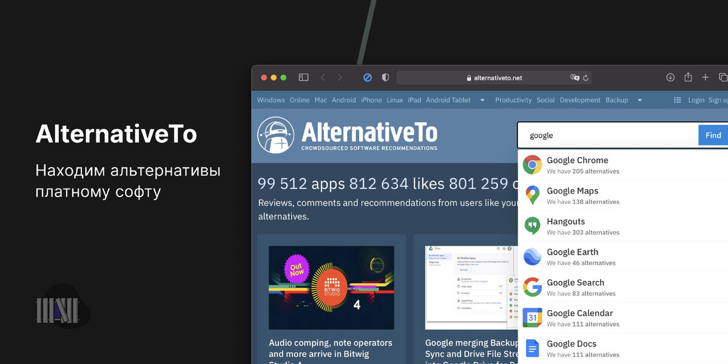Click the Google Earth icon
The height and width of the screenshot is (364, 728).
[532, 257]
